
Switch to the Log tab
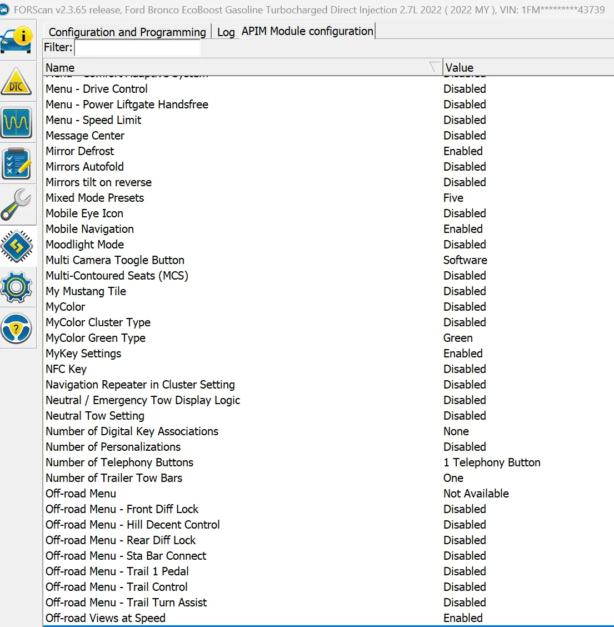226,32
